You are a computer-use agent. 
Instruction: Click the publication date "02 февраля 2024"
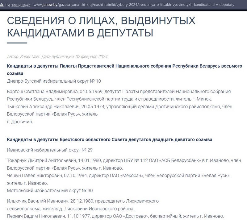[91, 57]
